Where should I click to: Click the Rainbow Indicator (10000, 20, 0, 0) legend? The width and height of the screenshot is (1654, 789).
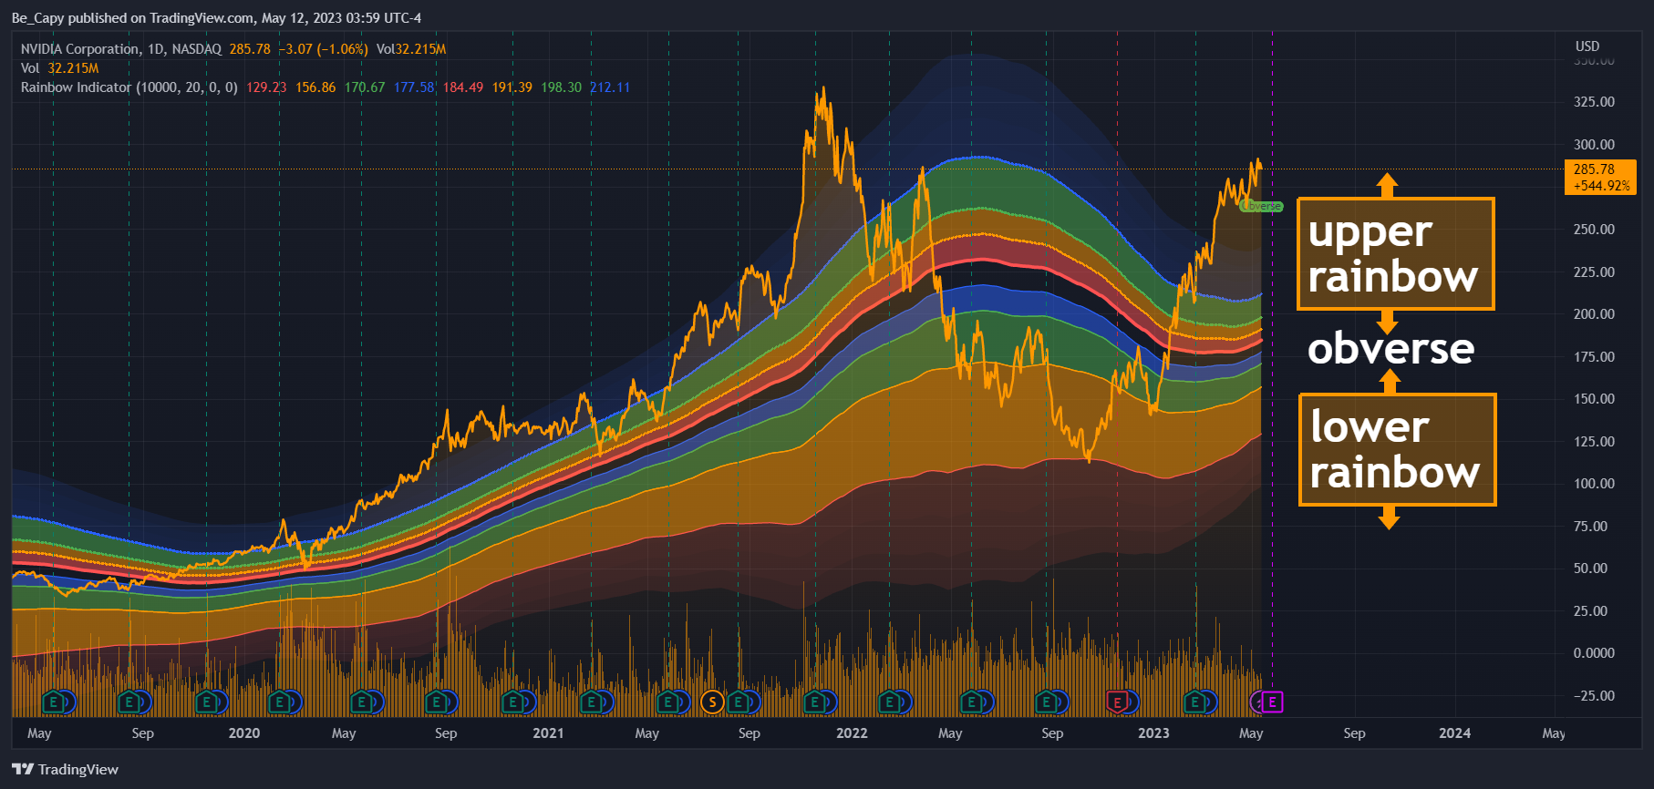pyautogui.click(x=129, y=87)
